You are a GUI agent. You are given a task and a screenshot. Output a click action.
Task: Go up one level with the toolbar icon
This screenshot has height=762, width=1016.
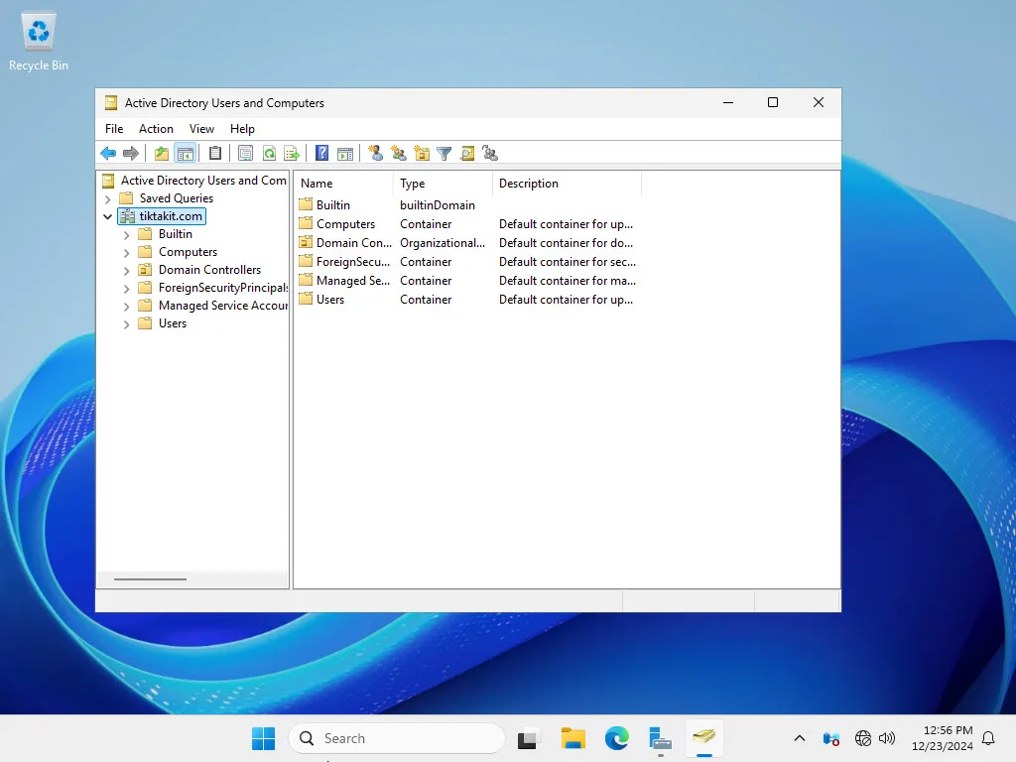(161, 153)
